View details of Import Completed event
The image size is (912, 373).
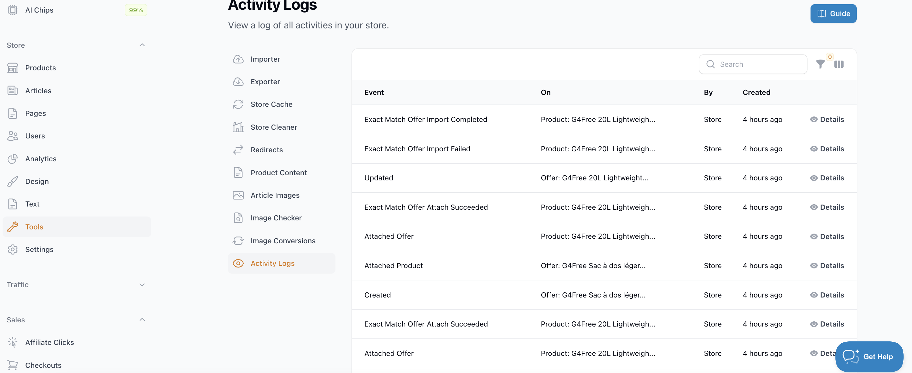click(x=827, y=119)
